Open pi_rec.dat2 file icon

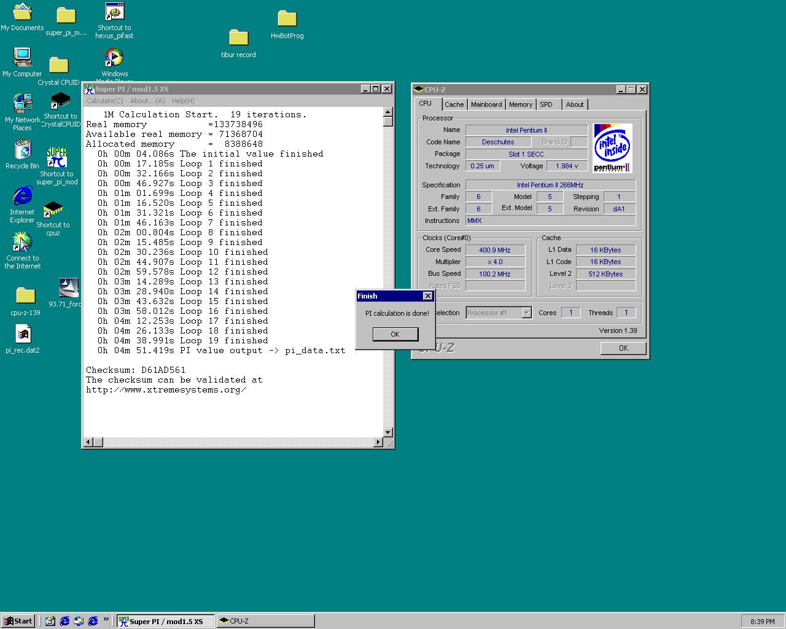(x=22, y=339)
